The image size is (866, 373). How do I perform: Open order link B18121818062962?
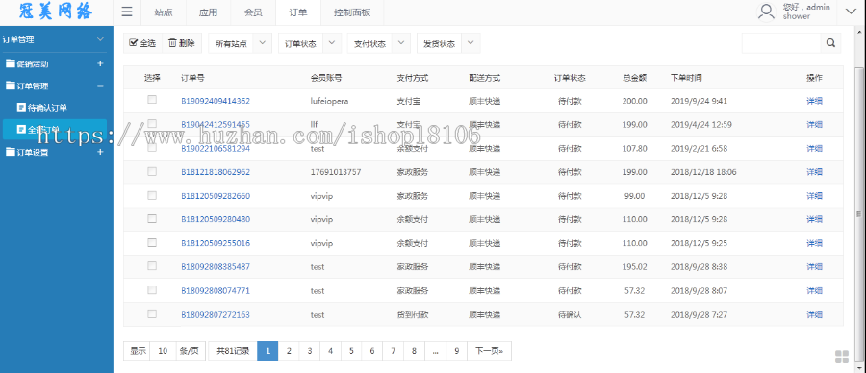pyautogui.click(x=216, y=172)
